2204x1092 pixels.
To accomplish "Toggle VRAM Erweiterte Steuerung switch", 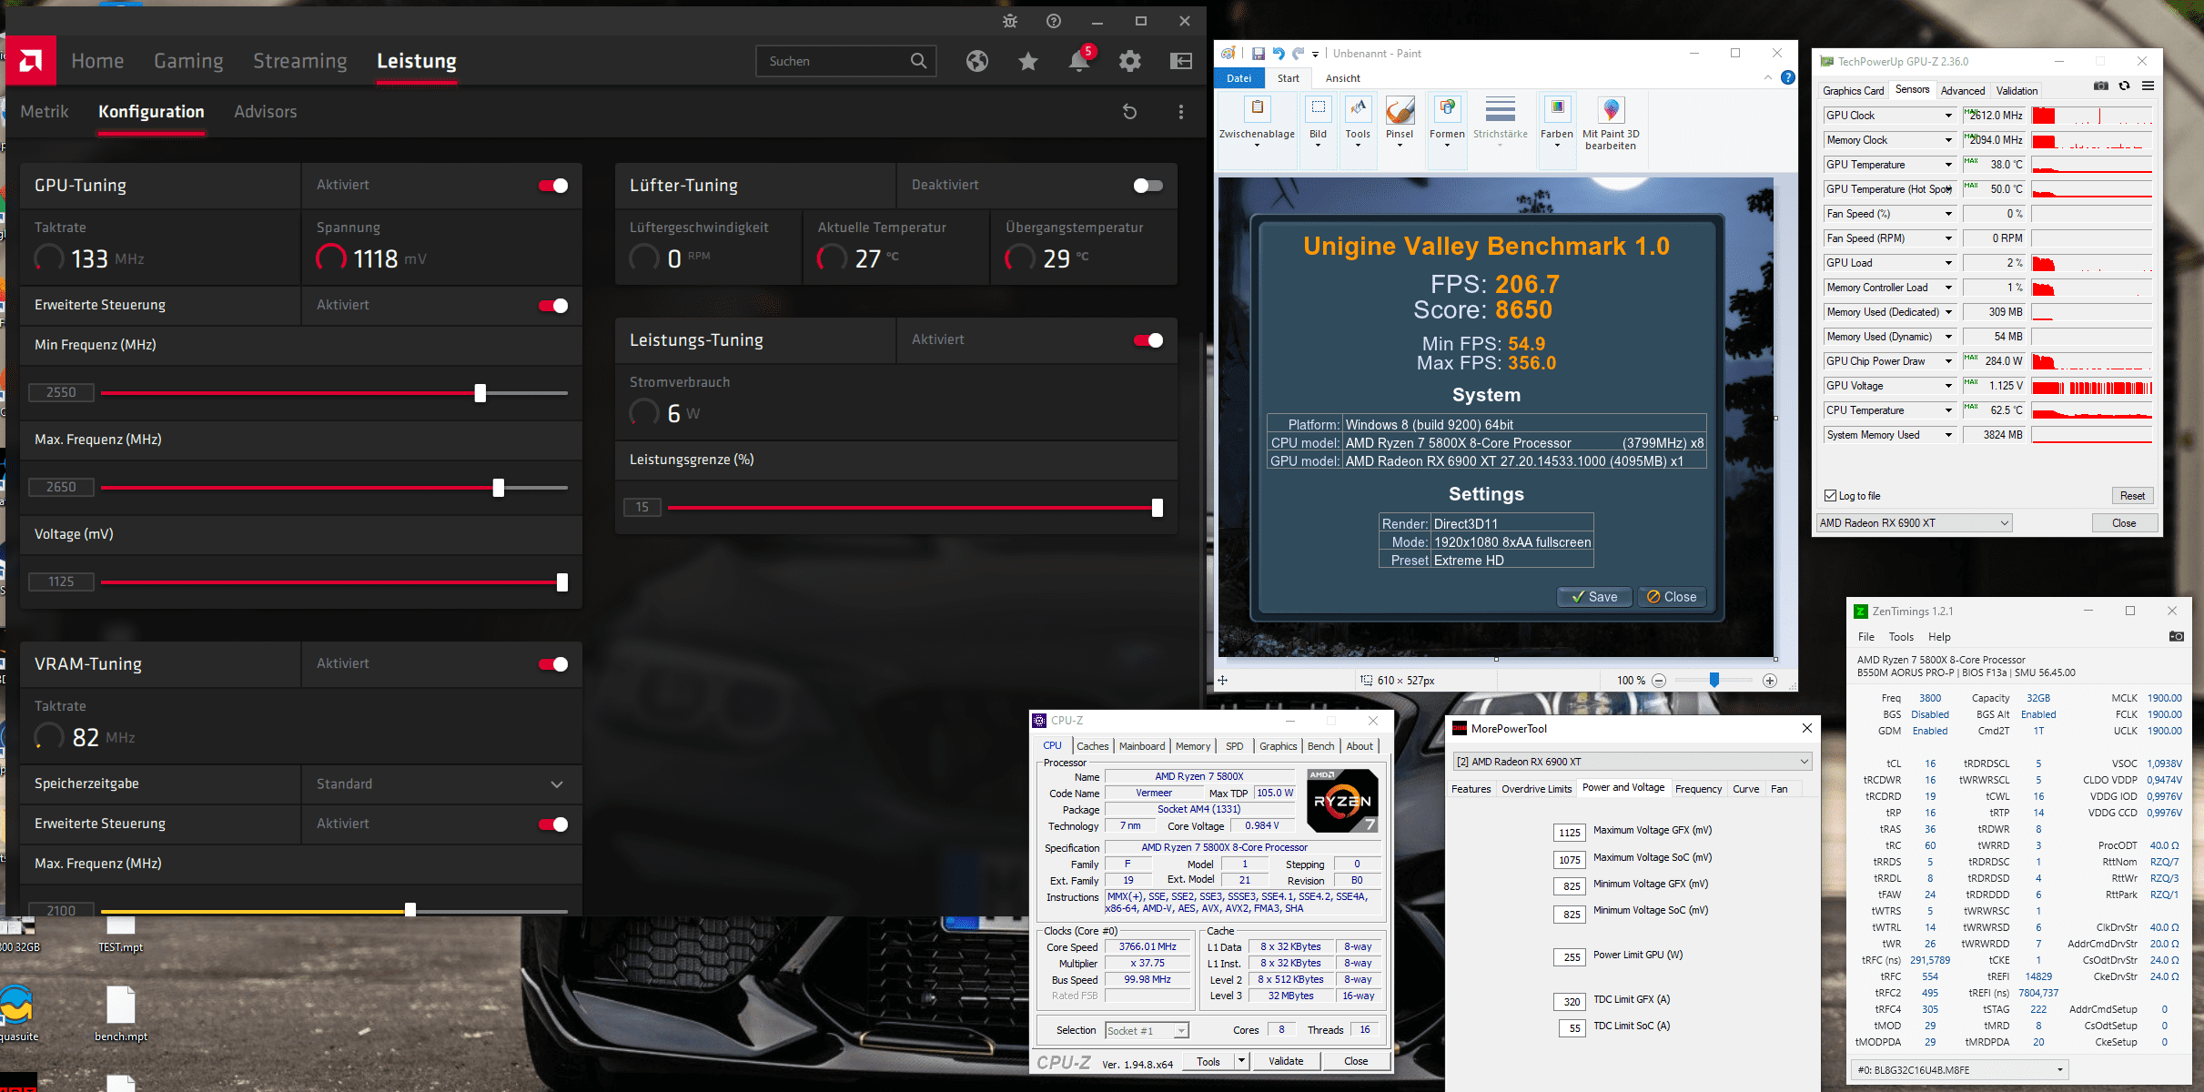I will (x=553, y=824).
